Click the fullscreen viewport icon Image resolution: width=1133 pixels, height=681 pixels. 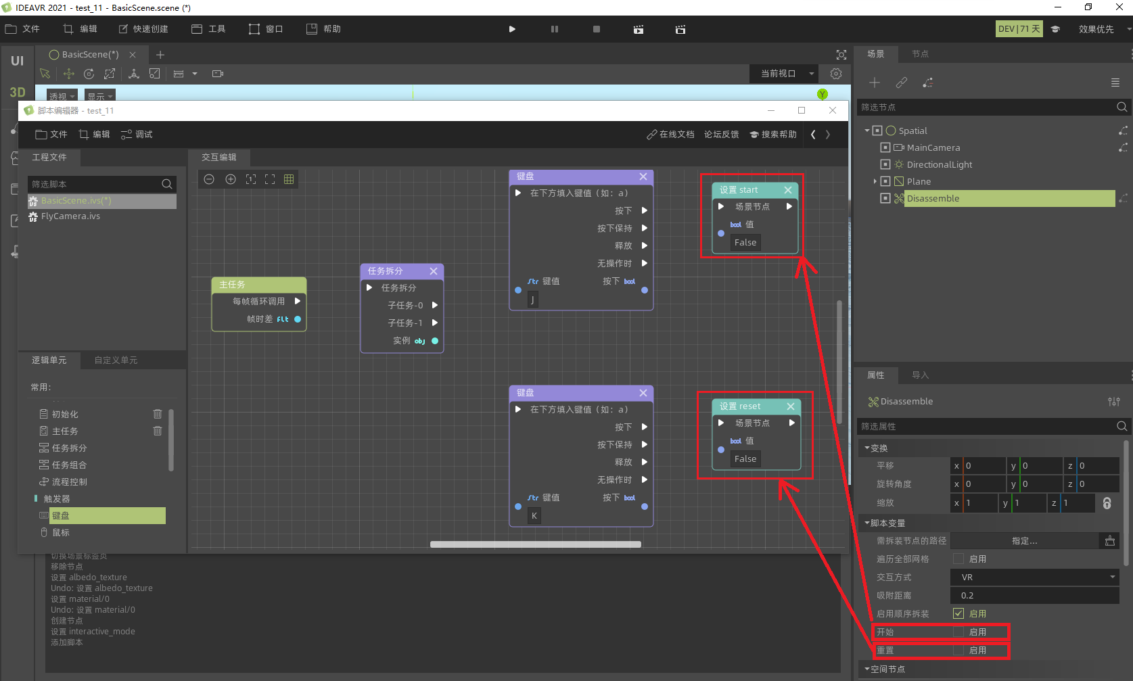point(841,55)
